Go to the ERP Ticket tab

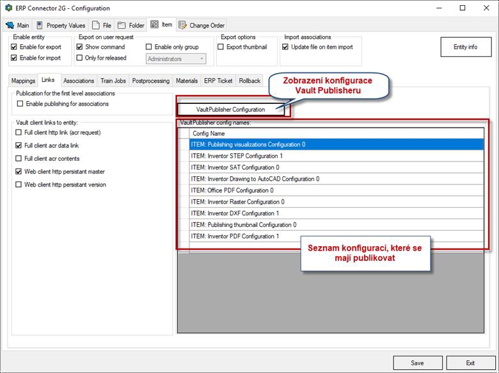(218, 81)
